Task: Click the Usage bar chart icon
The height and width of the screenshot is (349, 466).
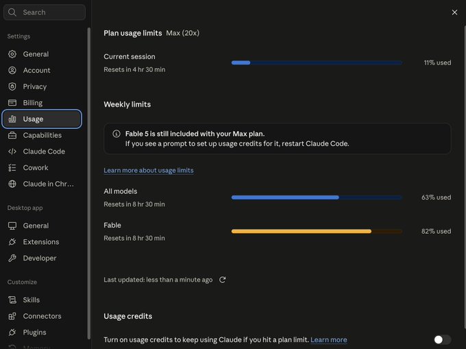Action: [12, 119]
